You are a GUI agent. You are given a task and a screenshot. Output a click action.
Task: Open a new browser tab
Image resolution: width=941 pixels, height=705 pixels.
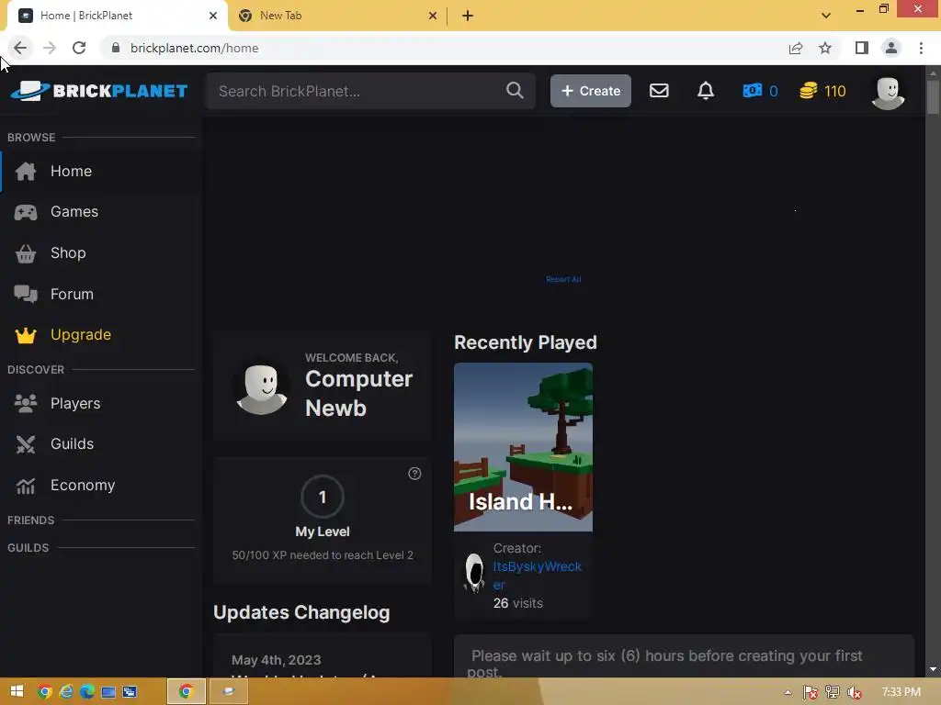(468, 16)
